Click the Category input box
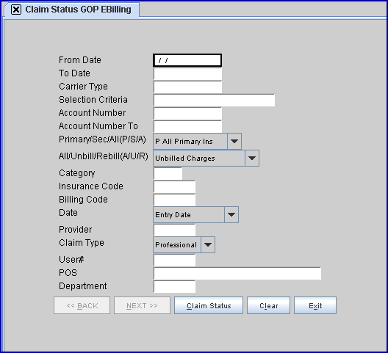388x353 pixels. (168, 173)
